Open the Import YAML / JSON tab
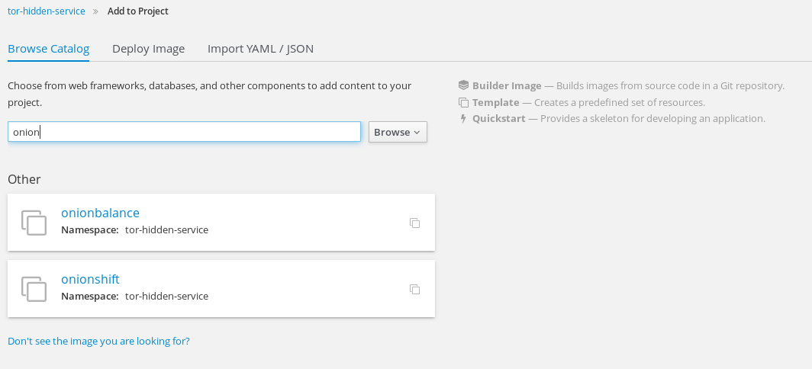The height and width of the screenshot is (369, 812). [x=260, y=49]
